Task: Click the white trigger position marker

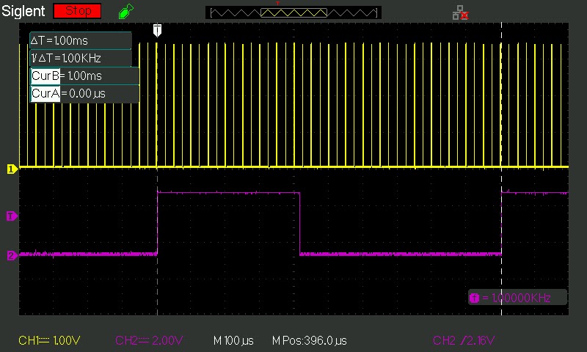Action: 158,30
